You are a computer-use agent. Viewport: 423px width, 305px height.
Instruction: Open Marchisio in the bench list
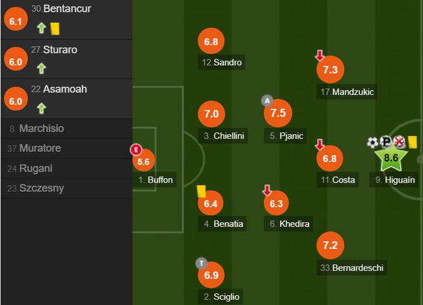[x=41, y=128]
